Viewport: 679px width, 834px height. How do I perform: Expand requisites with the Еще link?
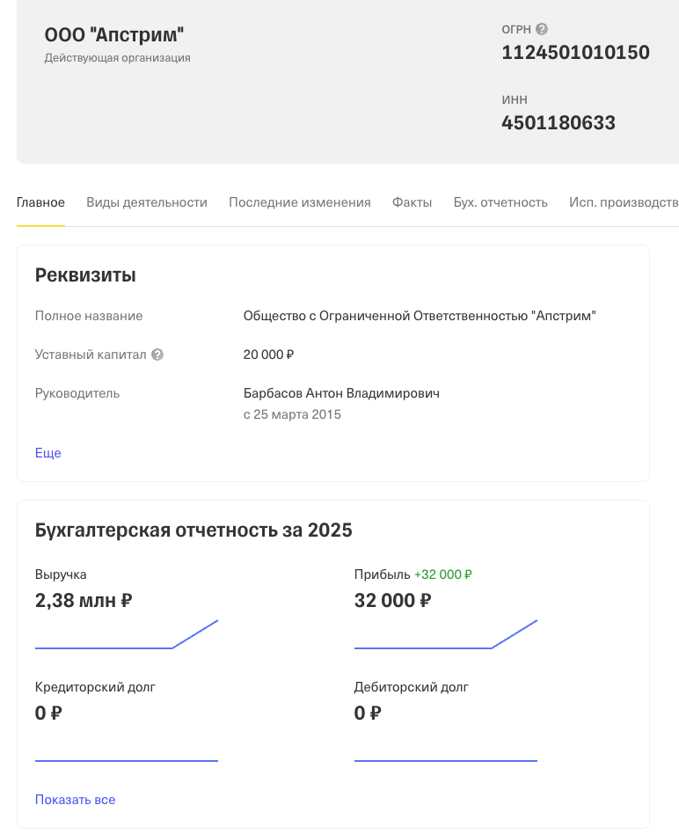47,453
